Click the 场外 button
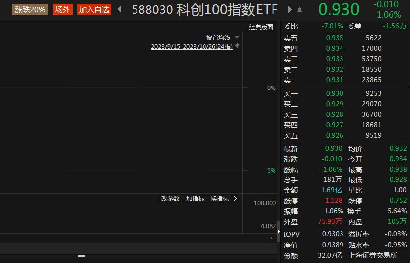The height and width of the screenshot is (263, 410). click(x=63, y=9)
